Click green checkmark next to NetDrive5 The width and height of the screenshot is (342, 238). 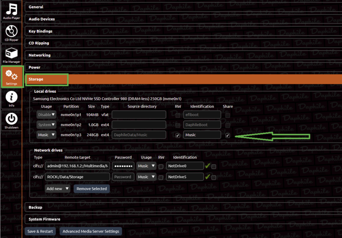[x=208, y=177]
